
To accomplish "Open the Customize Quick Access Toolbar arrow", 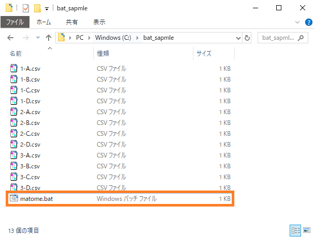I will [47, 9].
